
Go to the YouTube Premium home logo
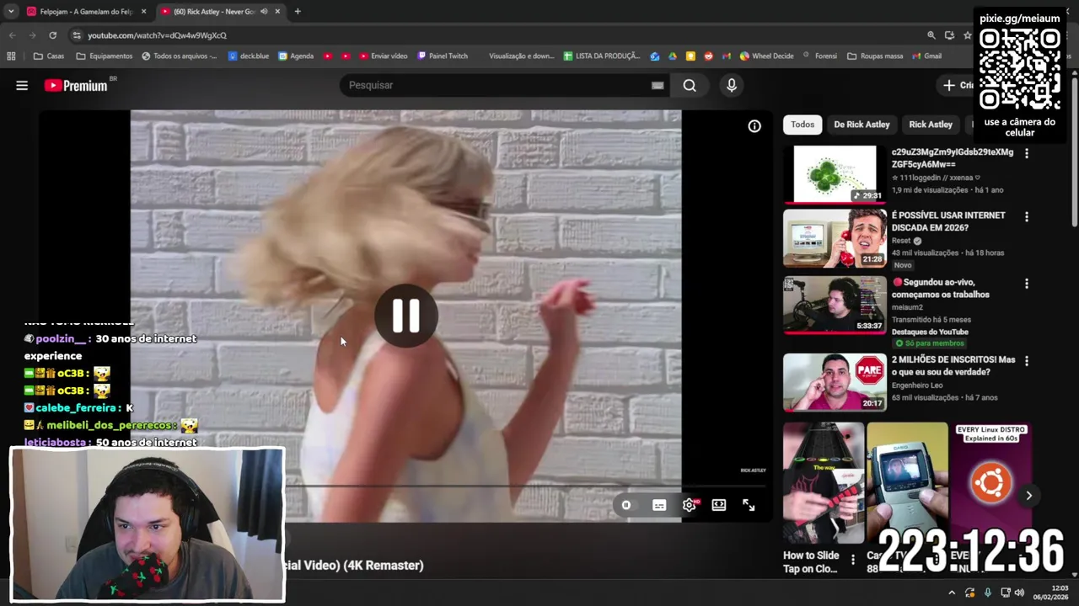click(x=76, y=85)
